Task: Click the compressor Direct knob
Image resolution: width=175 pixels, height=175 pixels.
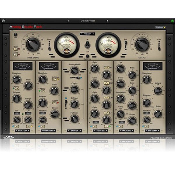Action: [x=55, y=114]
